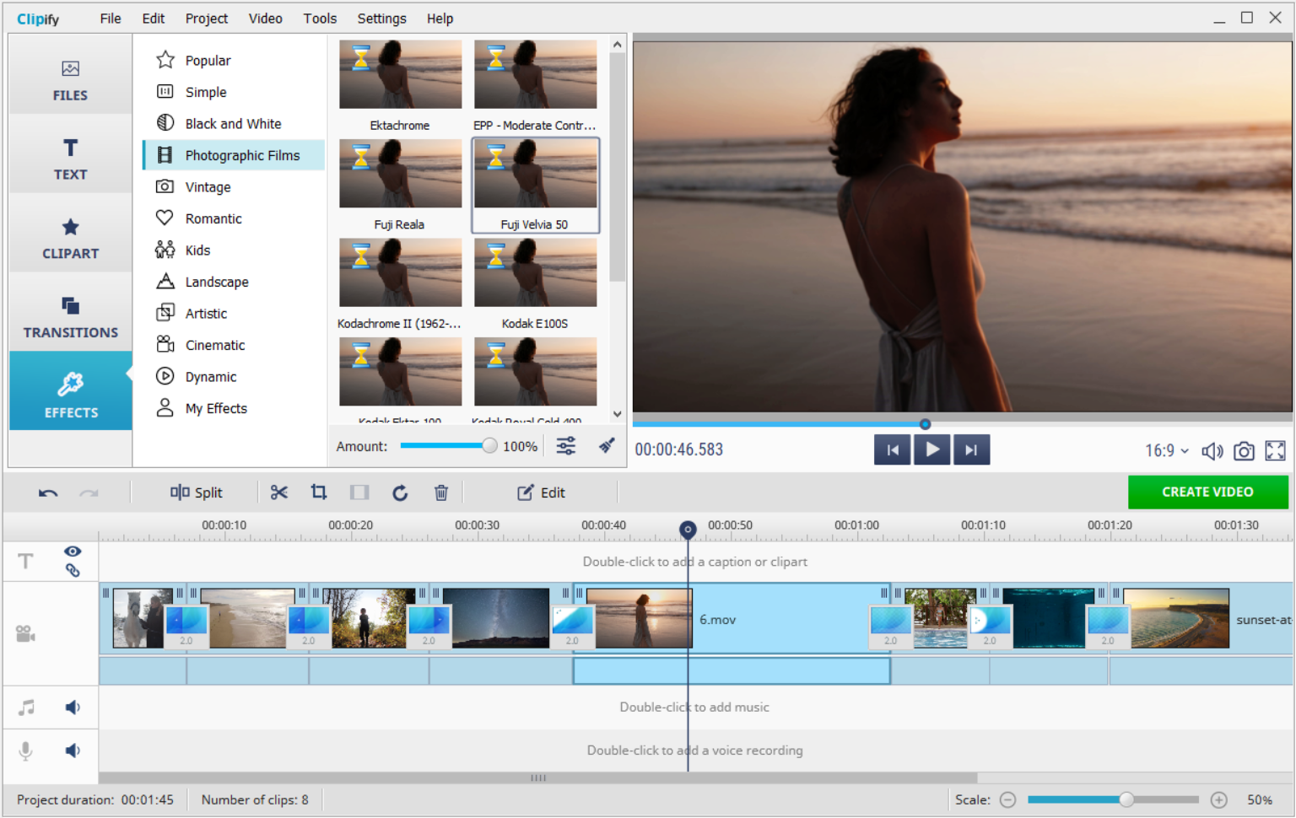Click the clear effects brush icon
The width and height of the screenshot is (1296, 818).
[607, 446]
